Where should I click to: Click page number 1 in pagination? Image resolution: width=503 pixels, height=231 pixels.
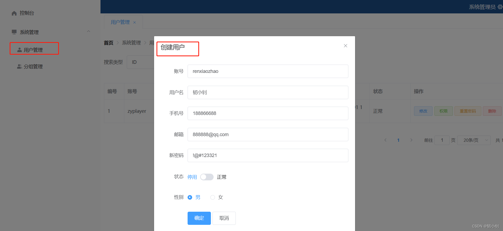click(398, 140)
